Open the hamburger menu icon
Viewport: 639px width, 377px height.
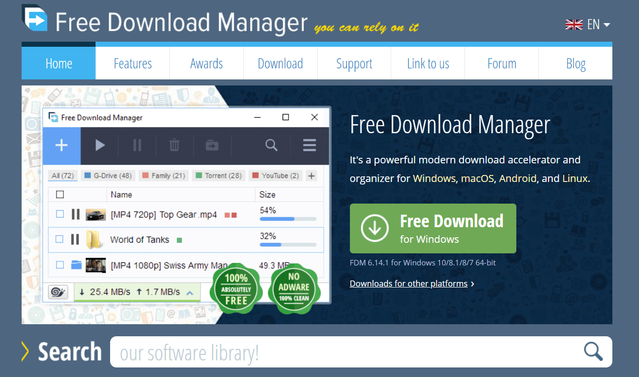[x=310, y=146]
